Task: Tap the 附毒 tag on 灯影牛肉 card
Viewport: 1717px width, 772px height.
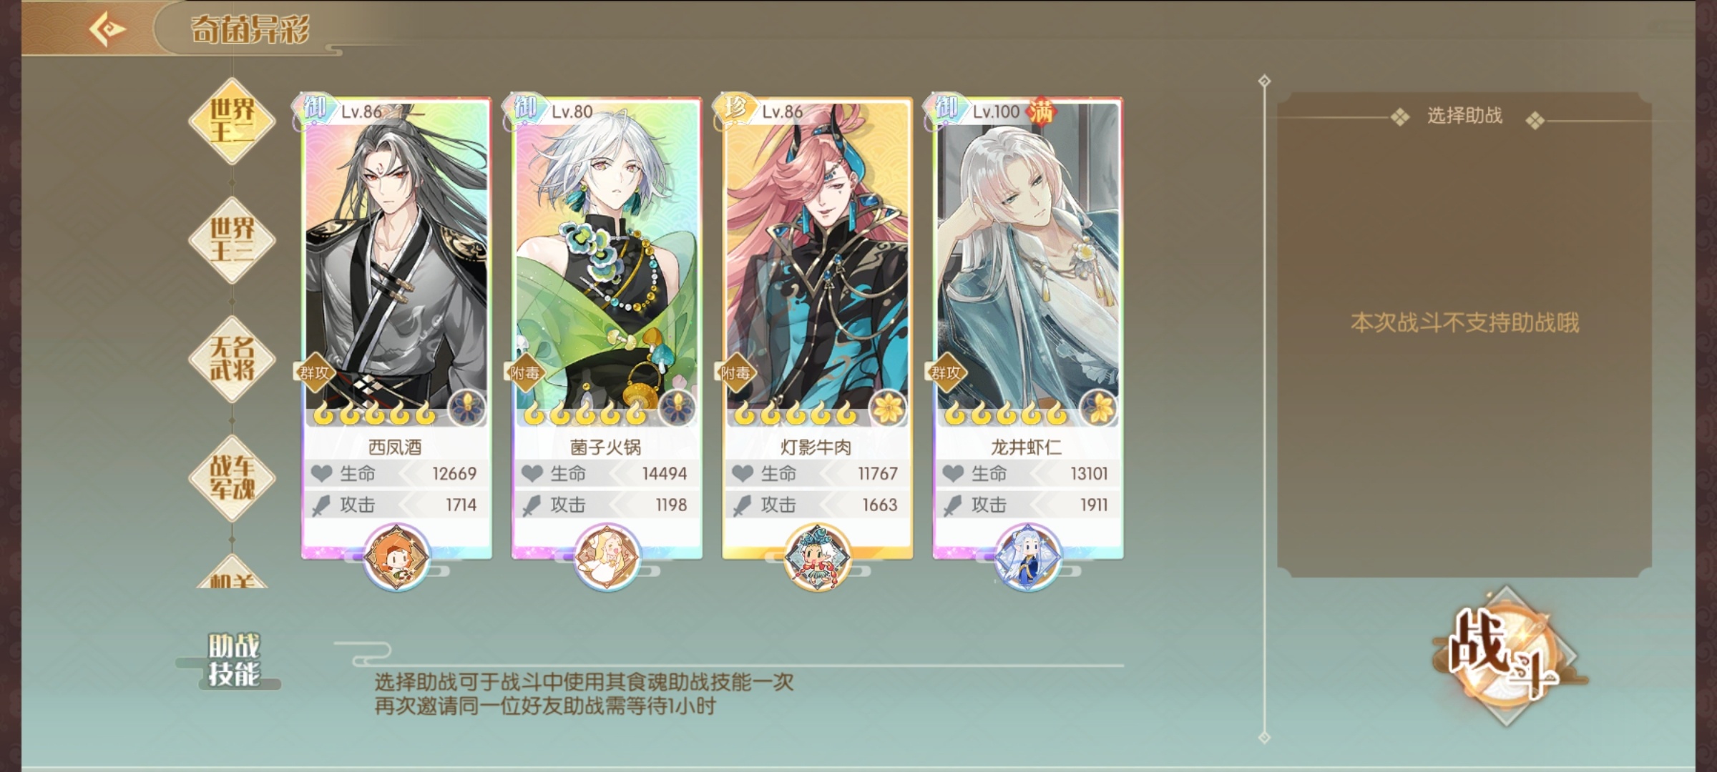Action: (735, 372)
